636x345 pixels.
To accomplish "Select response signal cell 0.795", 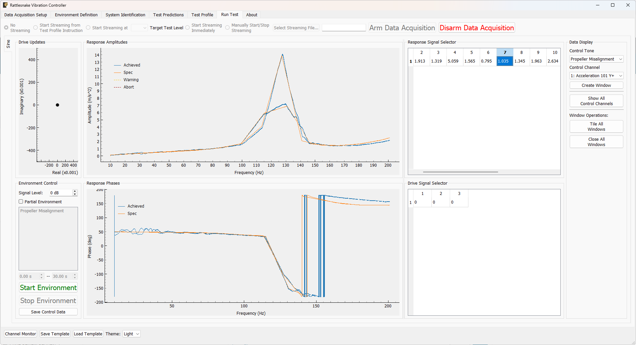I will (x=488, y=61).
